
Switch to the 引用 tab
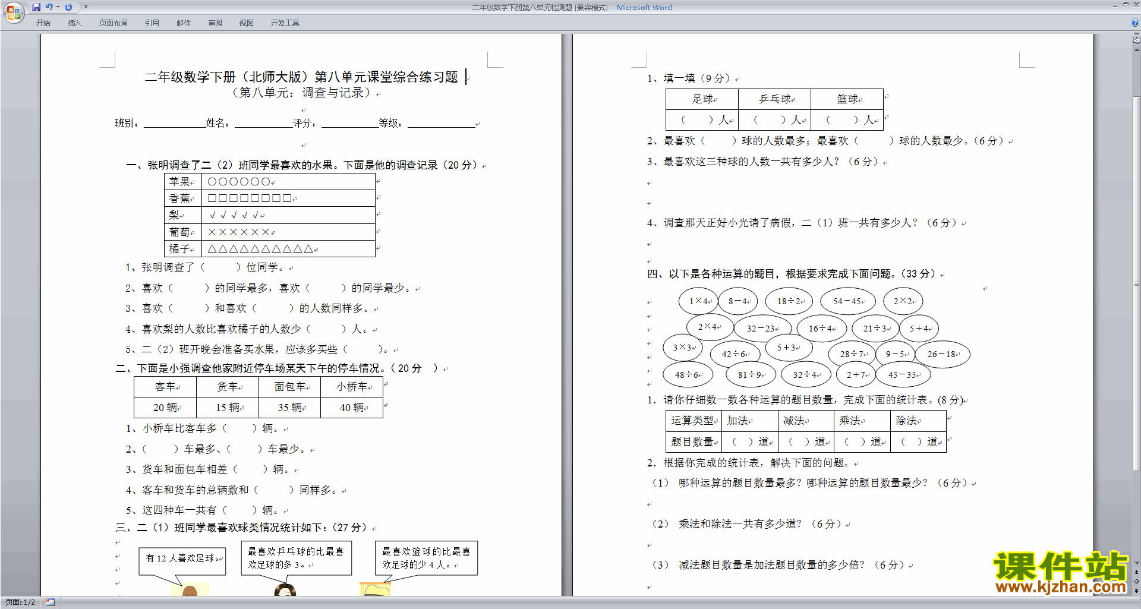pos(152,23)
